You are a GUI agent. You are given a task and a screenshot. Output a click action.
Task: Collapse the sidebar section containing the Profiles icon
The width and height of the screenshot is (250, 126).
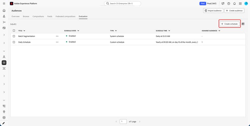click(x=4, y=51)
